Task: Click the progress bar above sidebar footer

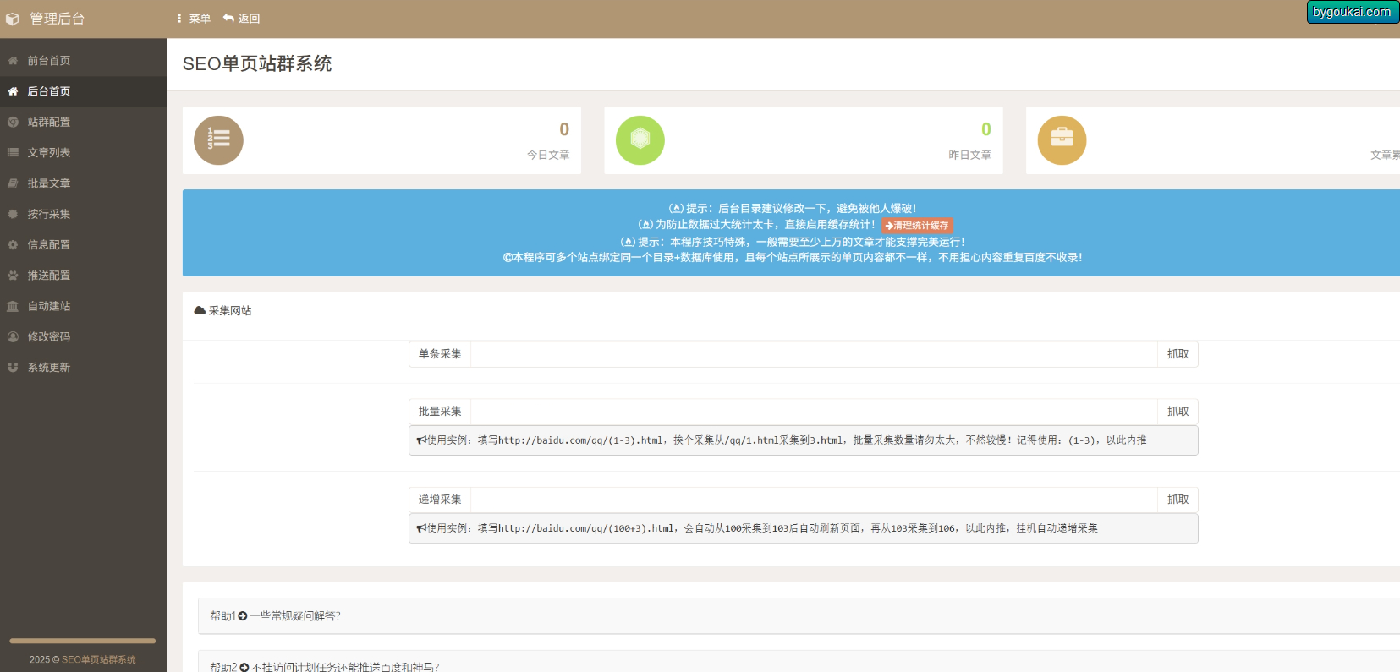Action: tap(82, 641)
